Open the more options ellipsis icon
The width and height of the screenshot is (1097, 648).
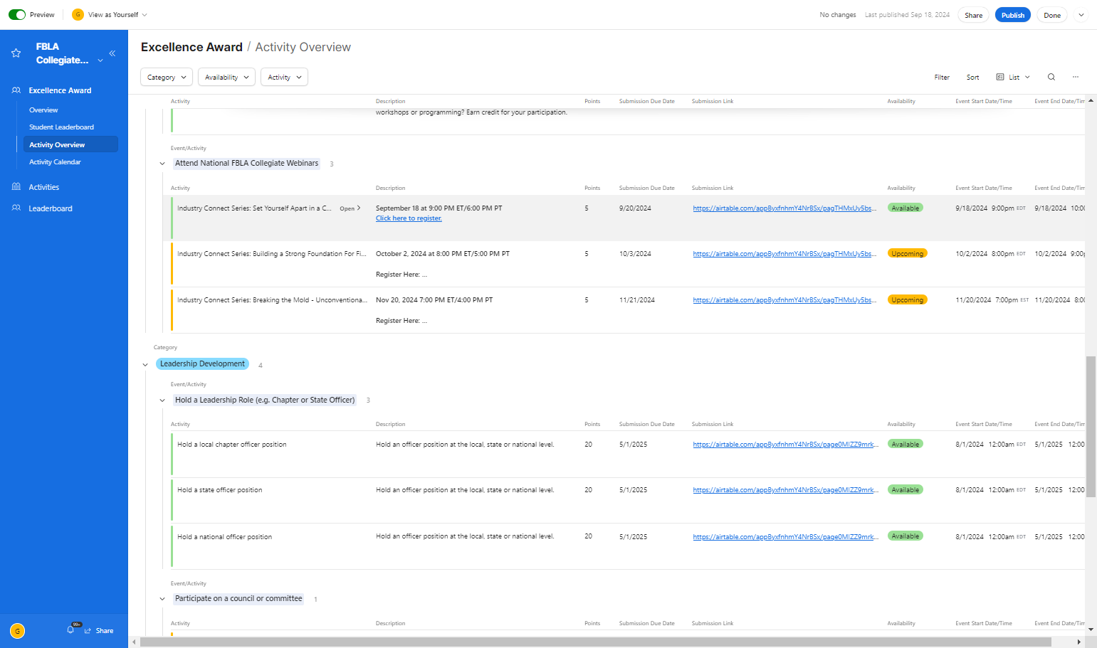click(x=1076, y=77)
